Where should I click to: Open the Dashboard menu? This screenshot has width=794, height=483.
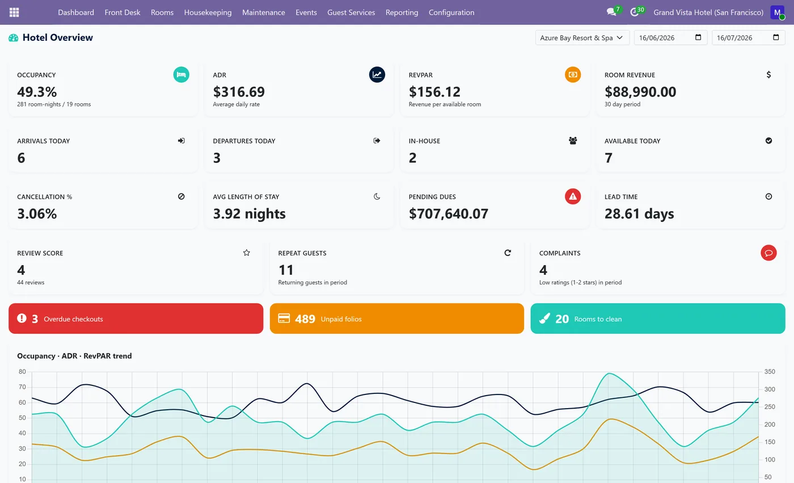[x=76, y=12]
